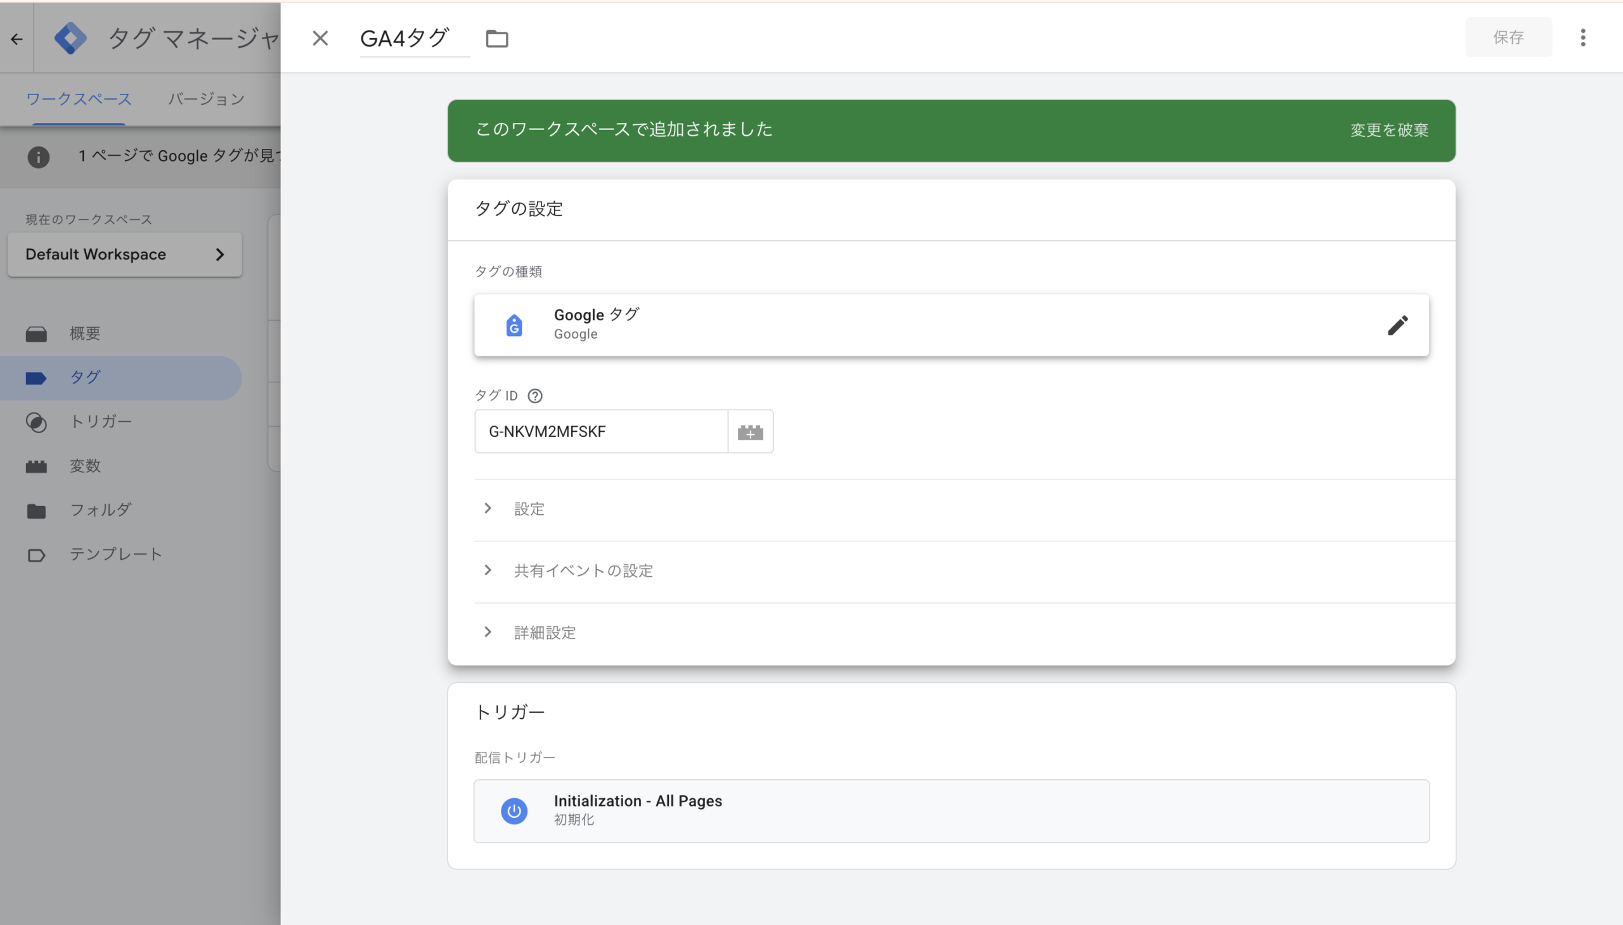This screenshot has width=1623, height=925.
Task: Close the GA4タグ editing panel
Action: point(320,38)
